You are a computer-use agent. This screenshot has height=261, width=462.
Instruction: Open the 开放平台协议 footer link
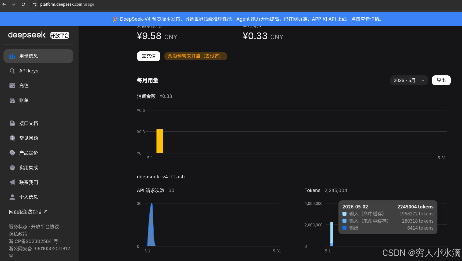[45, 227]
